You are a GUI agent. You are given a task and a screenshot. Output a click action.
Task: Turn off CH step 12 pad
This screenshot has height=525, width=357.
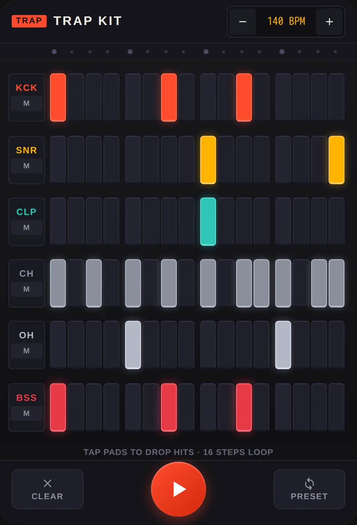point(261,283)
